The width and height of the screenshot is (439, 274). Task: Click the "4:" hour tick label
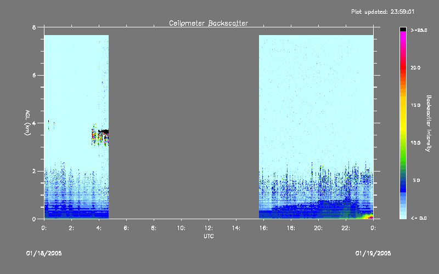point(99,228)
